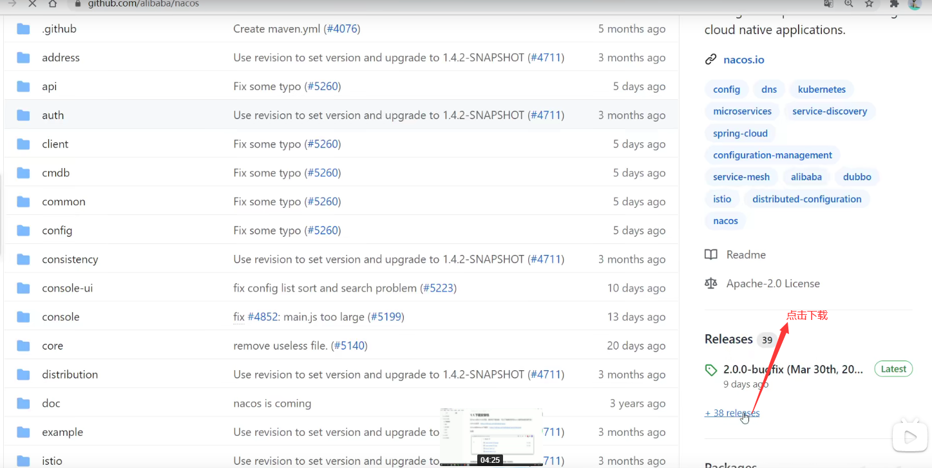Select the distributed-configuration topic tag

[x=806, y=199]
